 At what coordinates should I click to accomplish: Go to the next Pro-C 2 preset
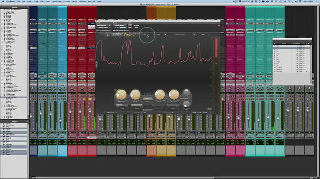(195, 35)
